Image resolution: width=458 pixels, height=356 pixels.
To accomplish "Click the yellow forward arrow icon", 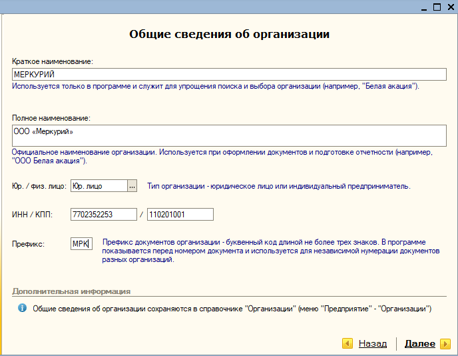I will point(445,343).
